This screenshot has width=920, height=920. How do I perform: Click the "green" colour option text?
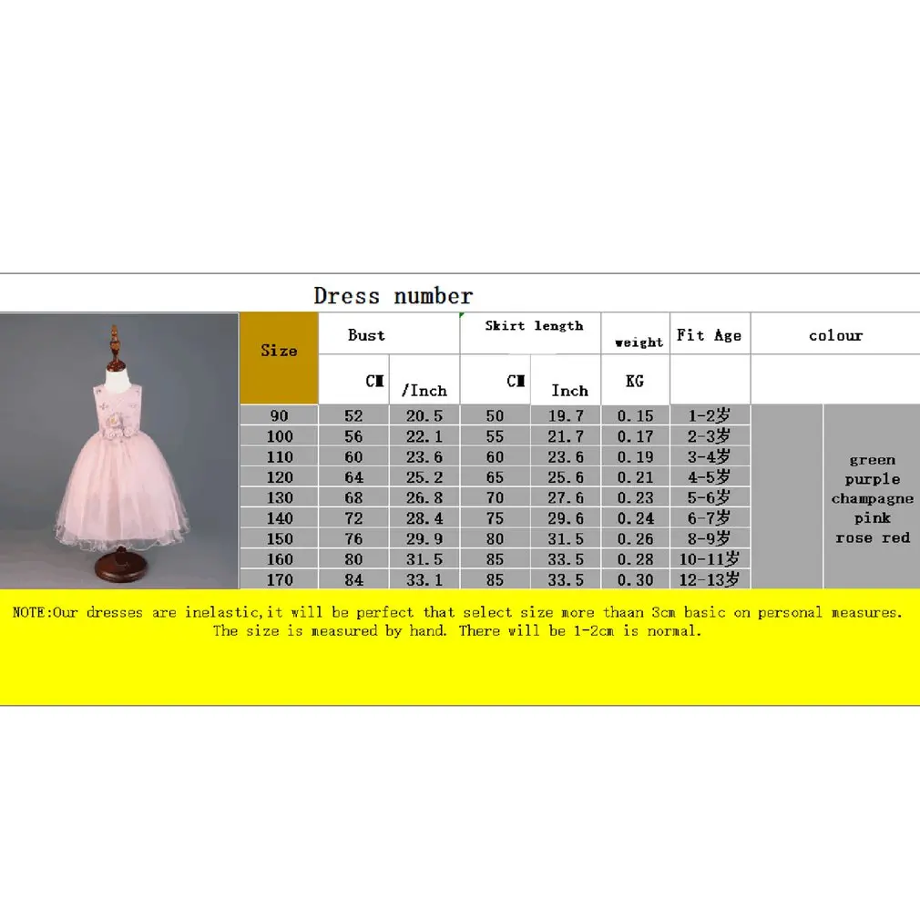[x=872, y=460]
